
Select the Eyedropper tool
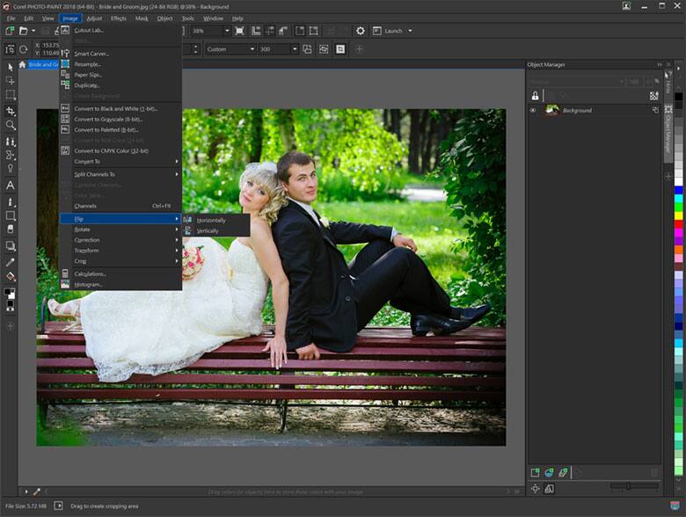coord(11,262)
